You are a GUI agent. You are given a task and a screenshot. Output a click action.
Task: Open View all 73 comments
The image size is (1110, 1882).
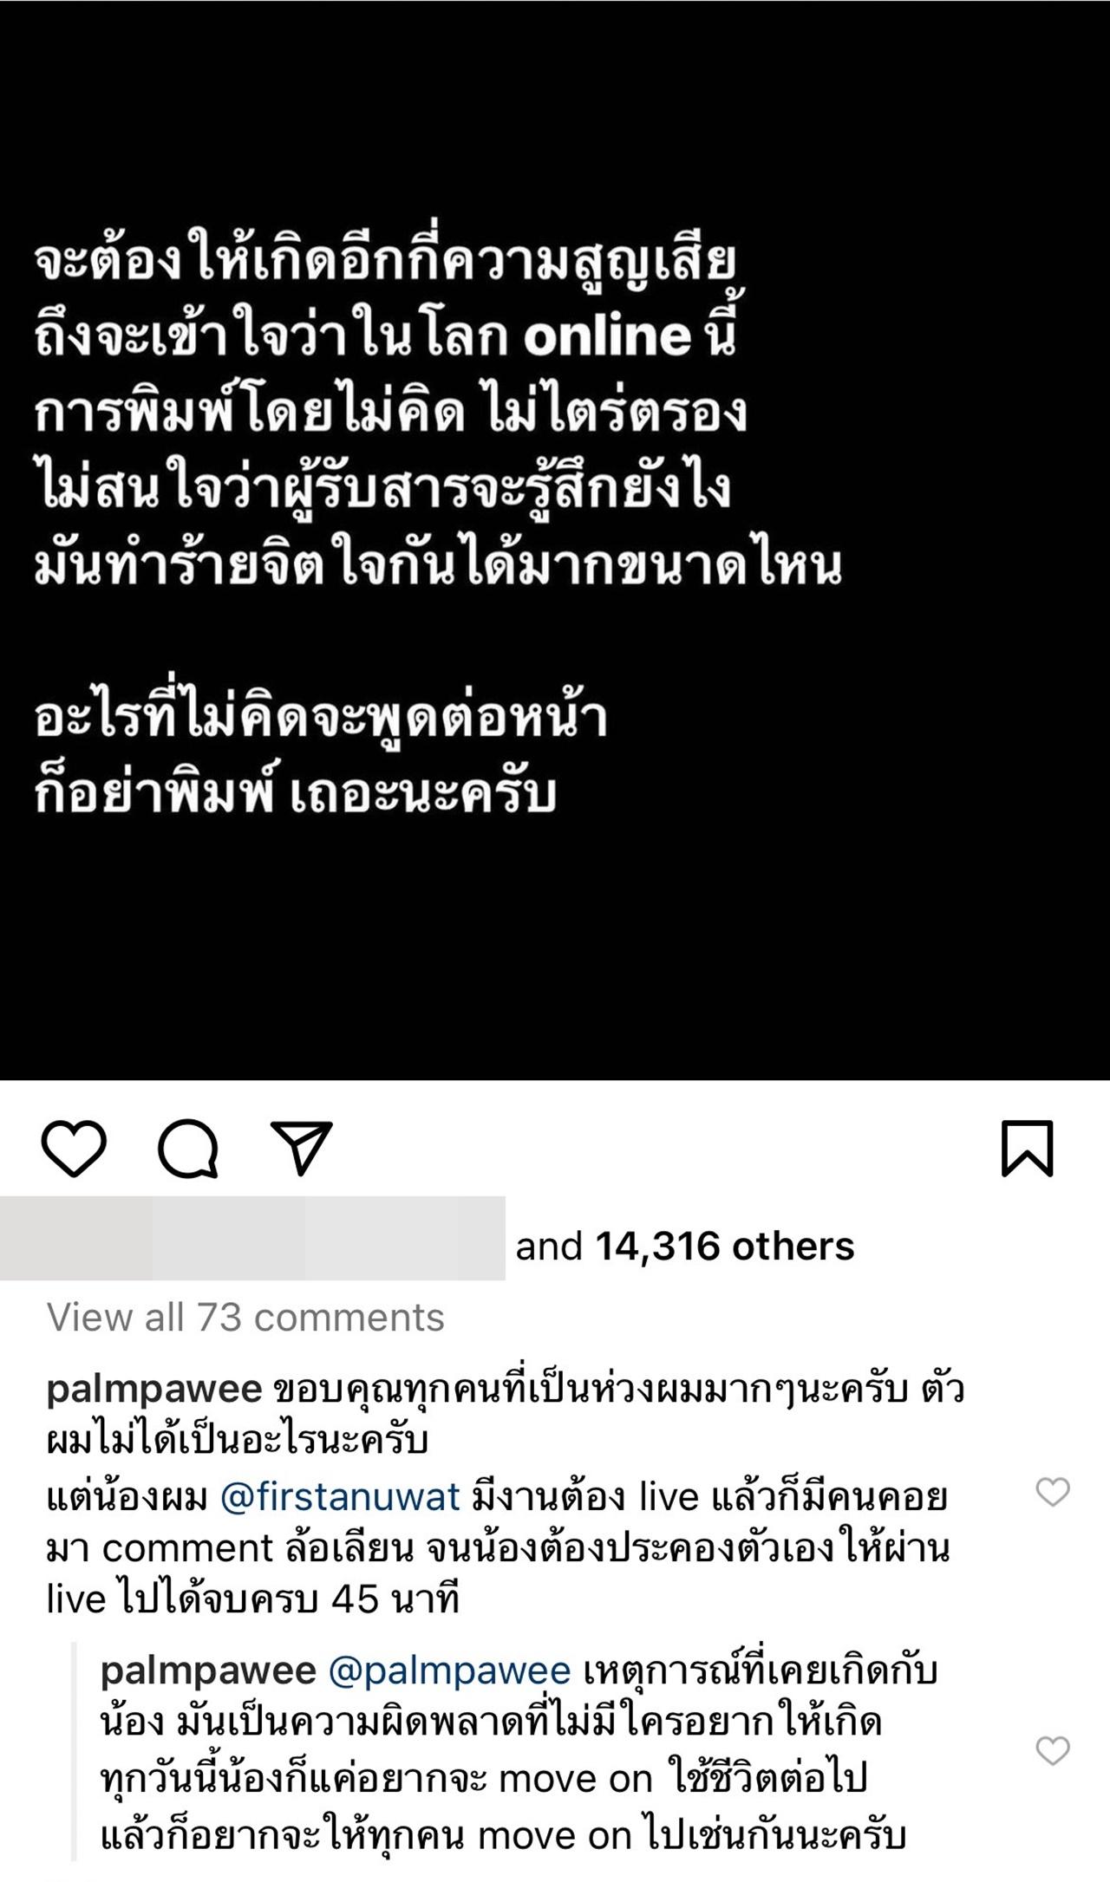click(245, 1318)
